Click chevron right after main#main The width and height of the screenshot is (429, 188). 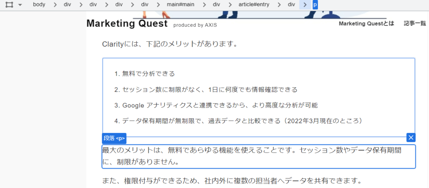tap(204, 5)
